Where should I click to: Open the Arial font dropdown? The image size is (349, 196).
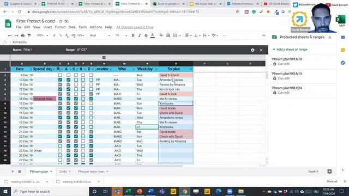[x=100, y=35]
